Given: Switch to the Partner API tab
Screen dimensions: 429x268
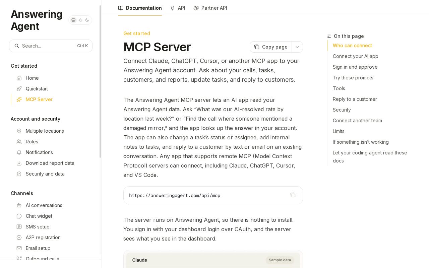Looking at the screenshot, I should pyautogui.click(x=210, y=8).
